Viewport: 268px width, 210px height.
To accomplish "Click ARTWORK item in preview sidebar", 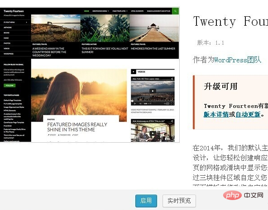I will click(x=8, y=28).
